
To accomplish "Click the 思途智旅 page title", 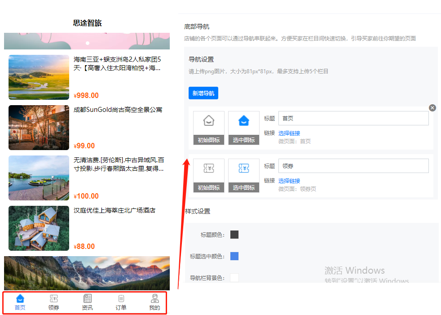I will (x=87, y=23).
